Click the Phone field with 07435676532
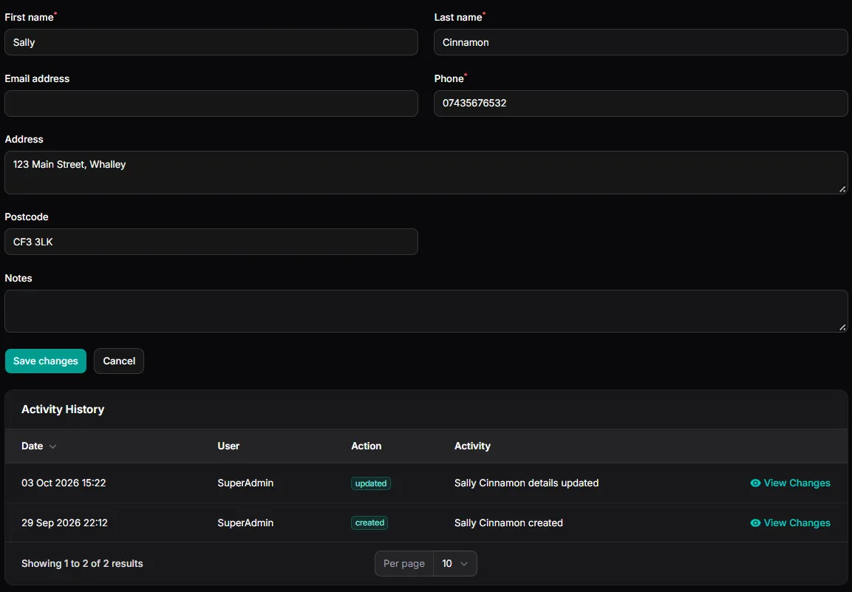 click(x=641, y=103)
